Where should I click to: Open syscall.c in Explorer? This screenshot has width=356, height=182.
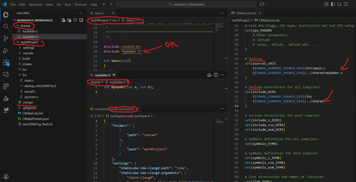pos(30,91)
